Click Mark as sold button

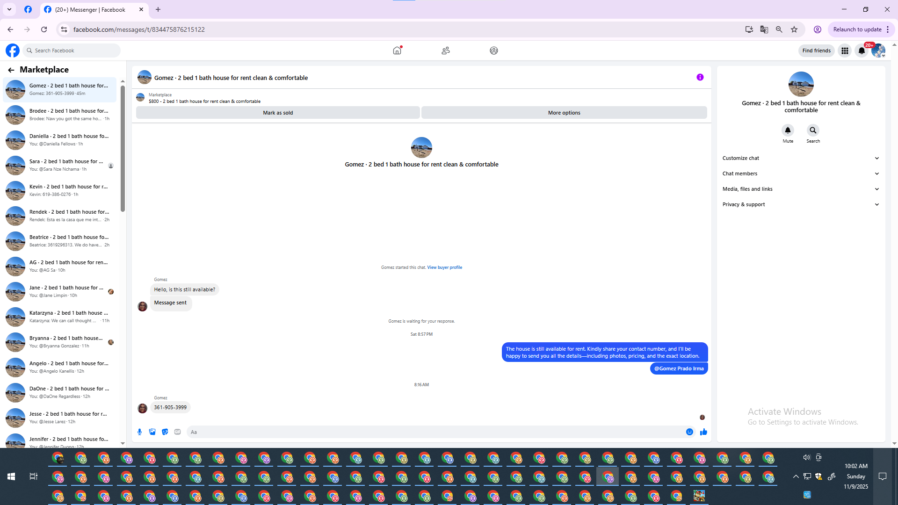click(278, 113)
